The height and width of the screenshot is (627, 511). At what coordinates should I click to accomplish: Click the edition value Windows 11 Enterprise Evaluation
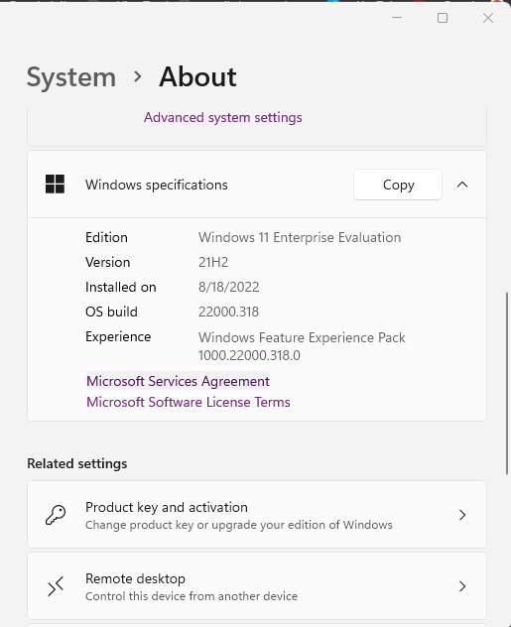(300, 237)
